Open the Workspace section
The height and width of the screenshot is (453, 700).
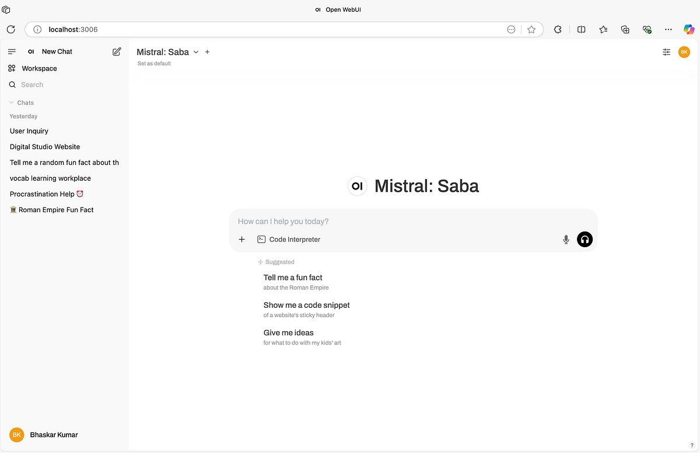tap(38, 68)
